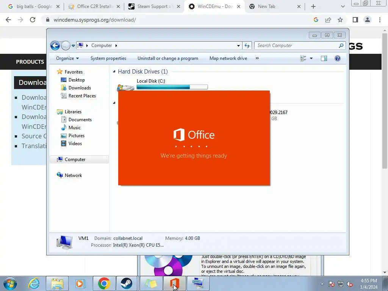This screenshot has height=291, width=388.
Task: Select Libraries in navigation pane
Action: coord(69,112)
